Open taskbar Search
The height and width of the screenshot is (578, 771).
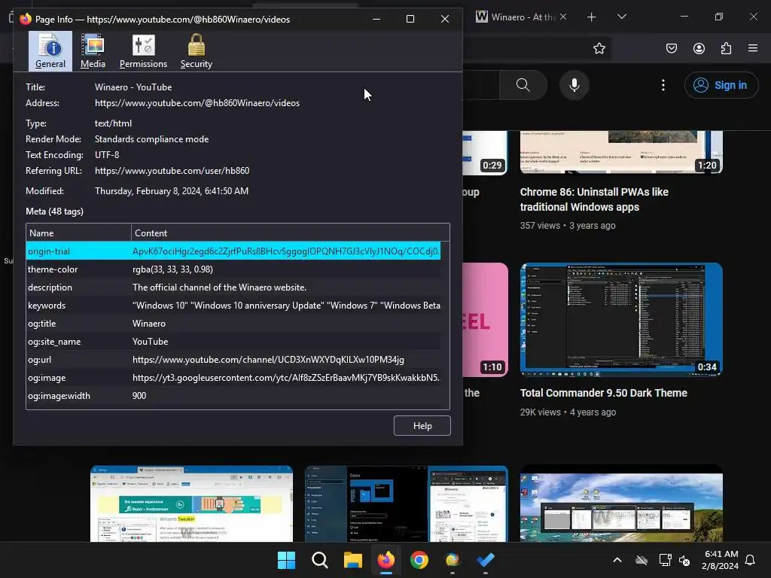[x=319, y=560]
